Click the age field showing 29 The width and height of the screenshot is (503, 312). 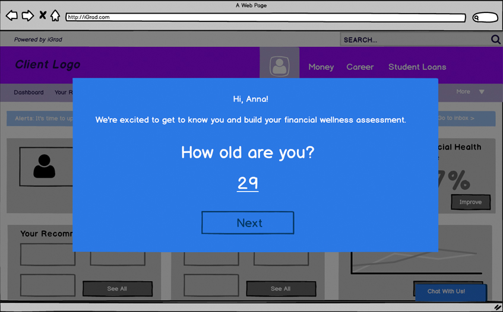tap(248, 183)
